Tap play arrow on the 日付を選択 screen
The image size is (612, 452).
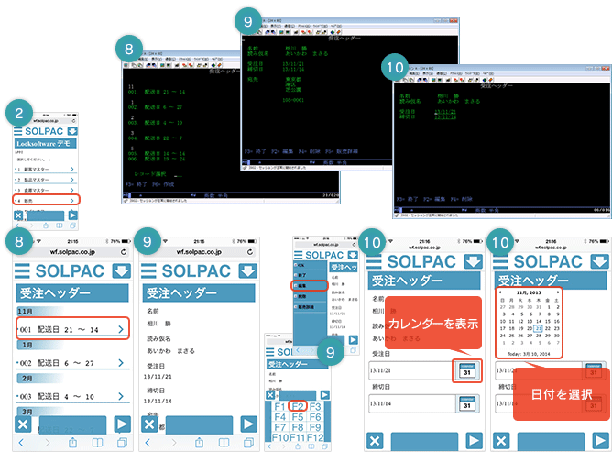(x=600, y=441)
